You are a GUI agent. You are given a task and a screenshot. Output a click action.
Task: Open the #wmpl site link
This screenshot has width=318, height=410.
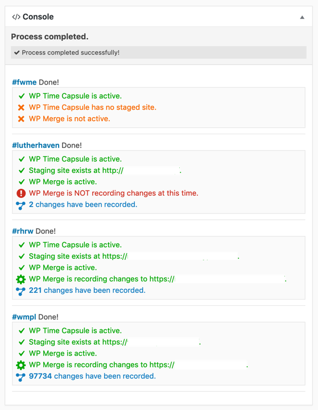(24, 317)
